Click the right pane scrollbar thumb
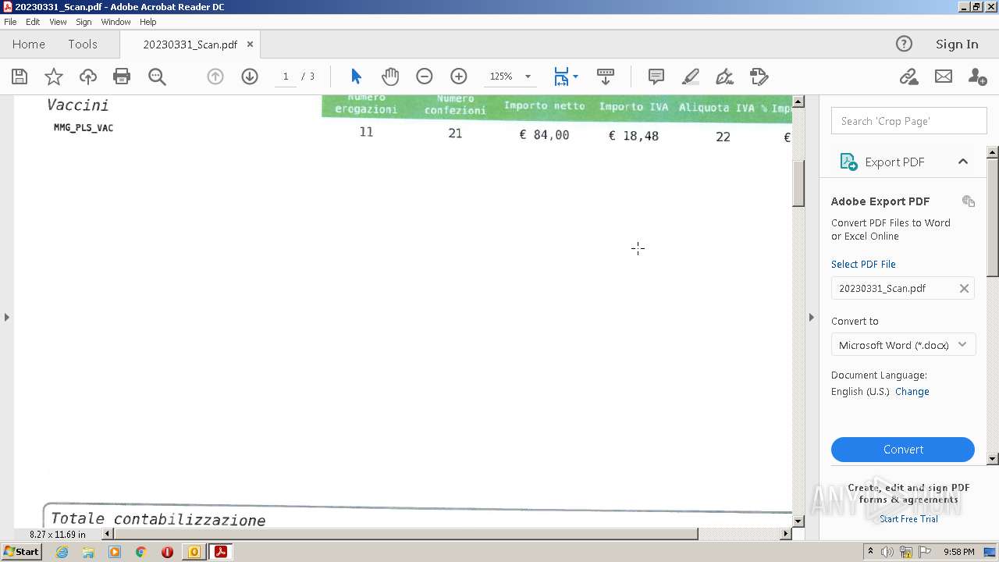Image resolution: width=999 pixels, height=562 pixels. pyautogui.click(x=993, y=216)
